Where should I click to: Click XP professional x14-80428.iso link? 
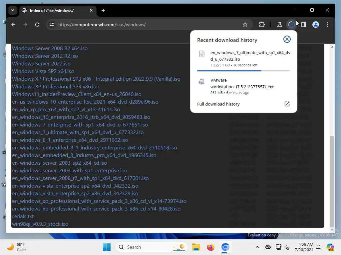96,209
